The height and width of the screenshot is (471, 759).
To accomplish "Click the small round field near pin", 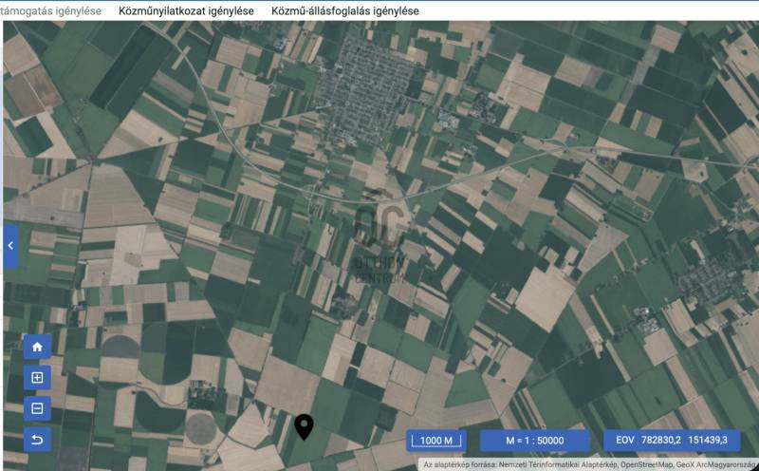I will click(202, 429).
